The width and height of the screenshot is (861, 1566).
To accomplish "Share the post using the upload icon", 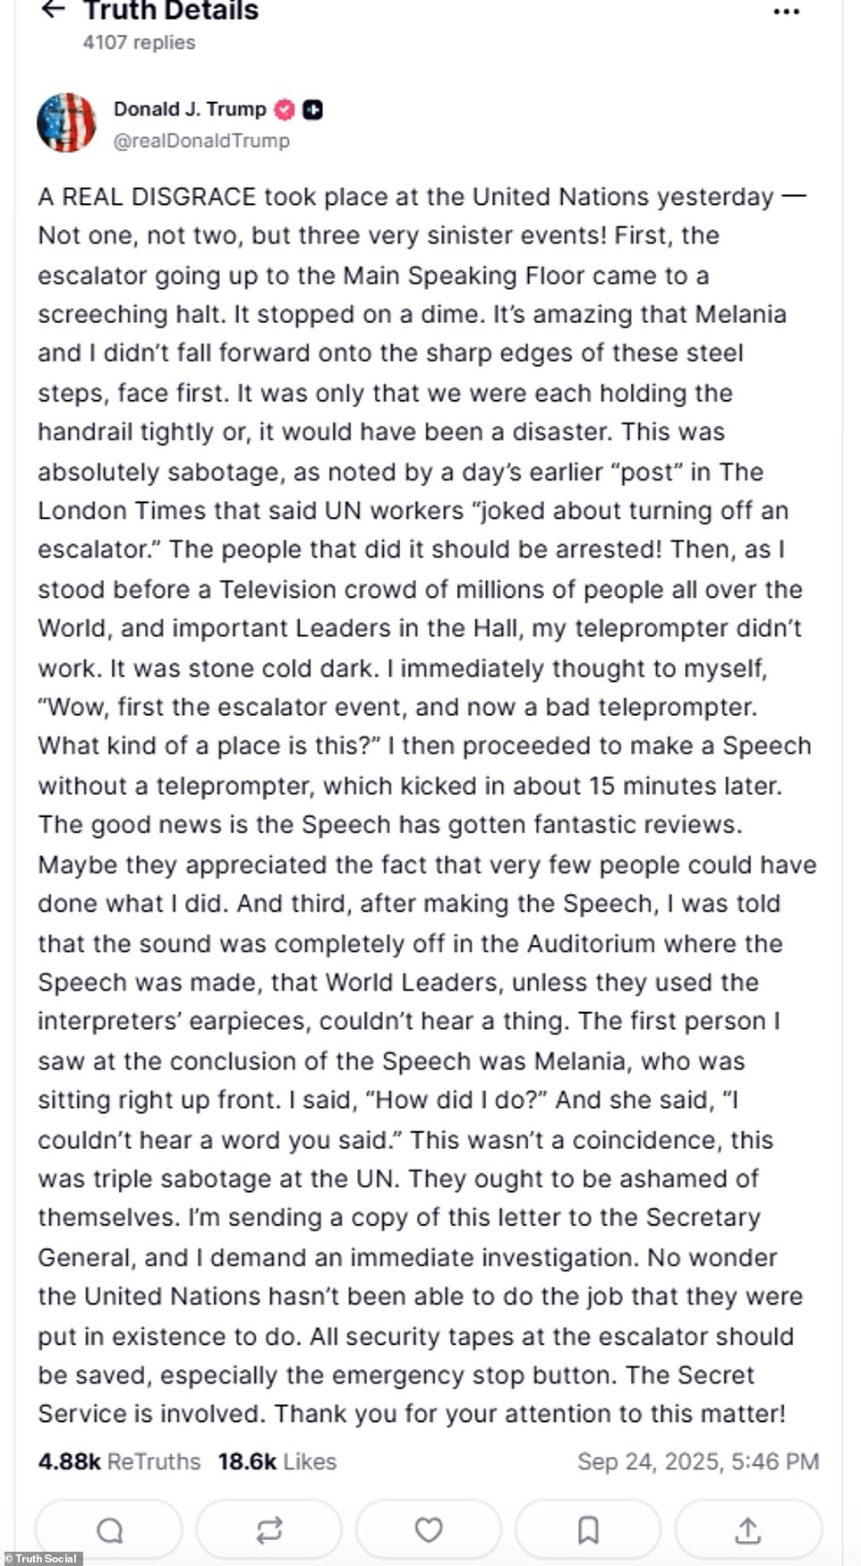I will (747, 1531).
